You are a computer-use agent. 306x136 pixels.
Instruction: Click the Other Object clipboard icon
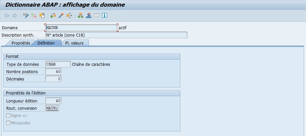[42, 15]
